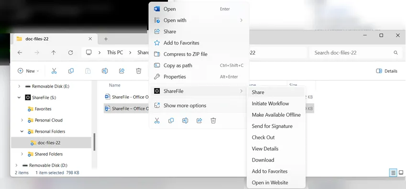
Task: Click chevron after This PC in address bar
Action: 130,53
